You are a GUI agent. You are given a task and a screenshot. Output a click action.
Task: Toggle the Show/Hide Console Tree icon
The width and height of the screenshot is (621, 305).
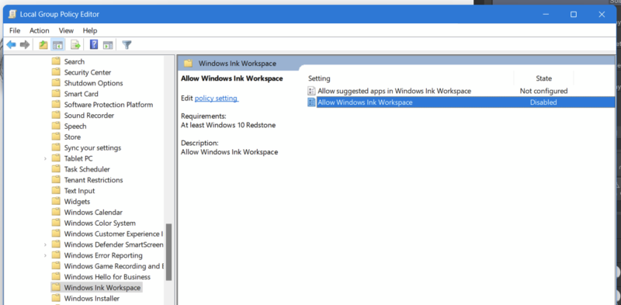57,45
